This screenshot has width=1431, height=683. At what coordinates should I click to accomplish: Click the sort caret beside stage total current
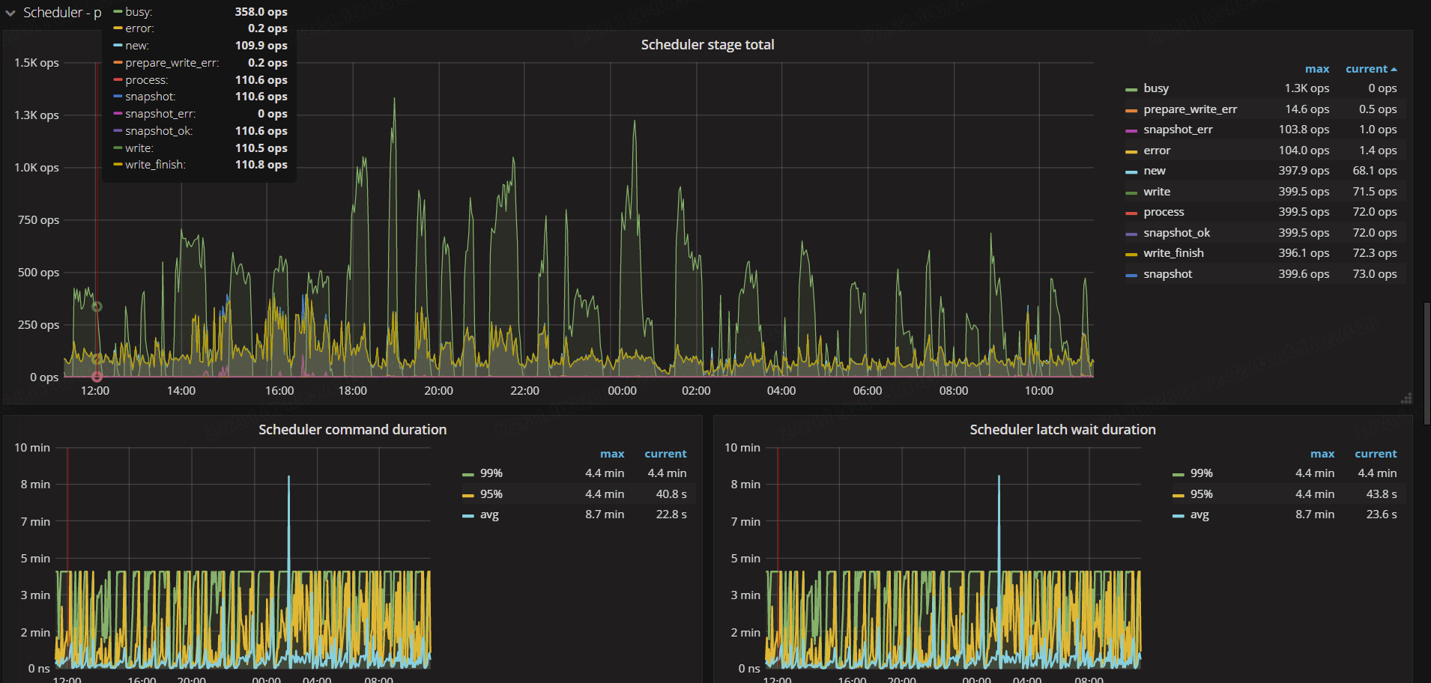(x=1394, y=70)
